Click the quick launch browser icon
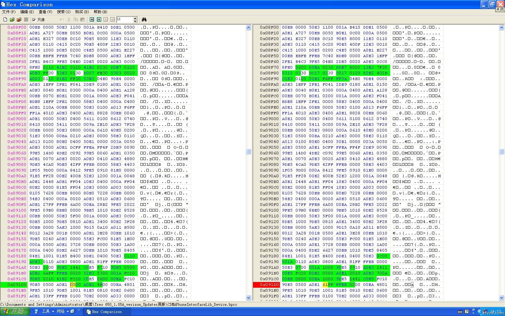This screenshot has height=316, width=505. click(72, 311)
